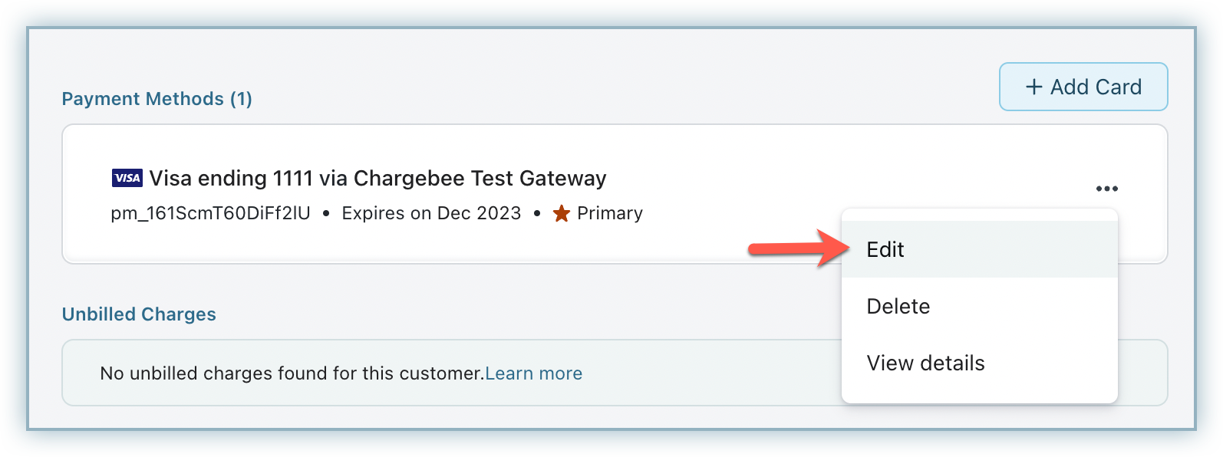Open View details from the menu
Viewport: 1223px width, 457px height.
(x=925, y=363)
